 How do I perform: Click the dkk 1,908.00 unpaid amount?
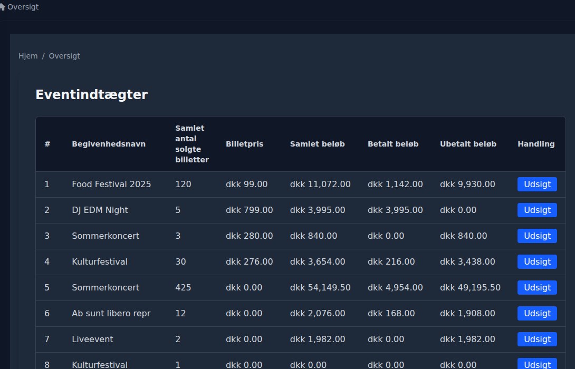click(x=467, y=314)
